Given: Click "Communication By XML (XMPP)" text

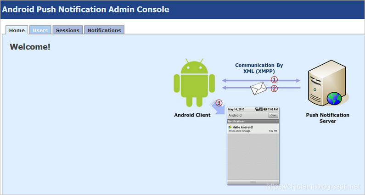Looking at the screenshot, I should [x=259, y=68].
